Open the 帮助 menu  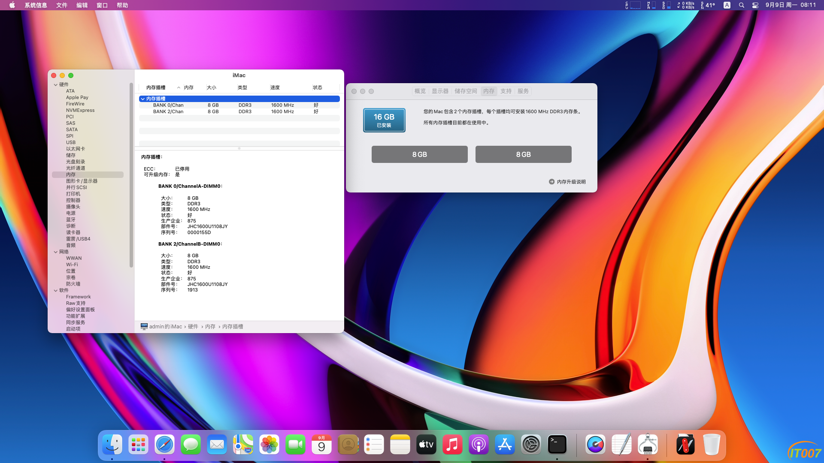[122, 5]
